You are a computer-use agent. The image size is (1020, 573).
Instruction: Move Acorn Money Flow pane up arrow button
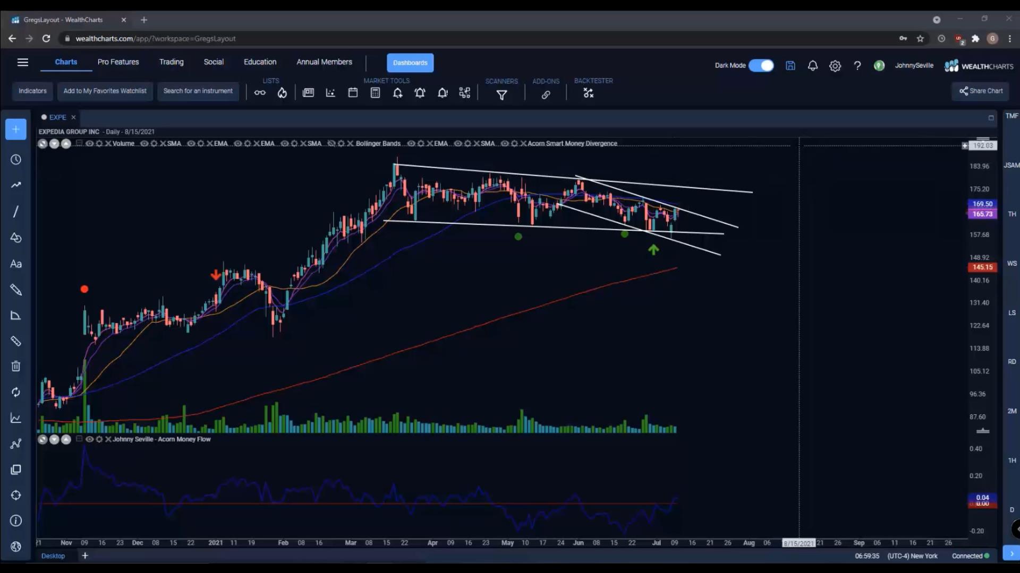(66, 439)
